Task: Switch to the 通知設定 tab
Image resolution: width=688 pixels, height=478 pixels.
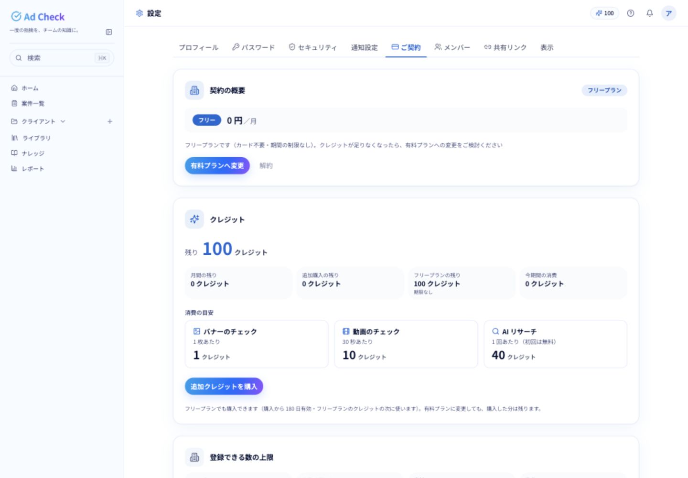Action: tap(365, 47)
